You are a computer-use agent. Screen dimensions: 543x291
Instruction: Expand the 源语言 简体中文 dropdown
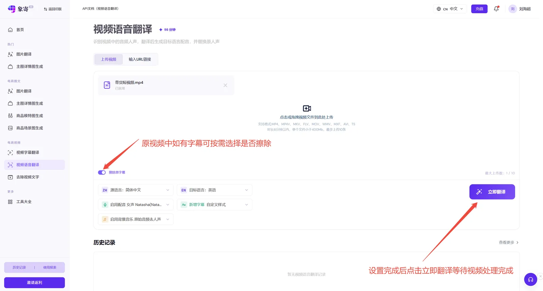[136, 190]
